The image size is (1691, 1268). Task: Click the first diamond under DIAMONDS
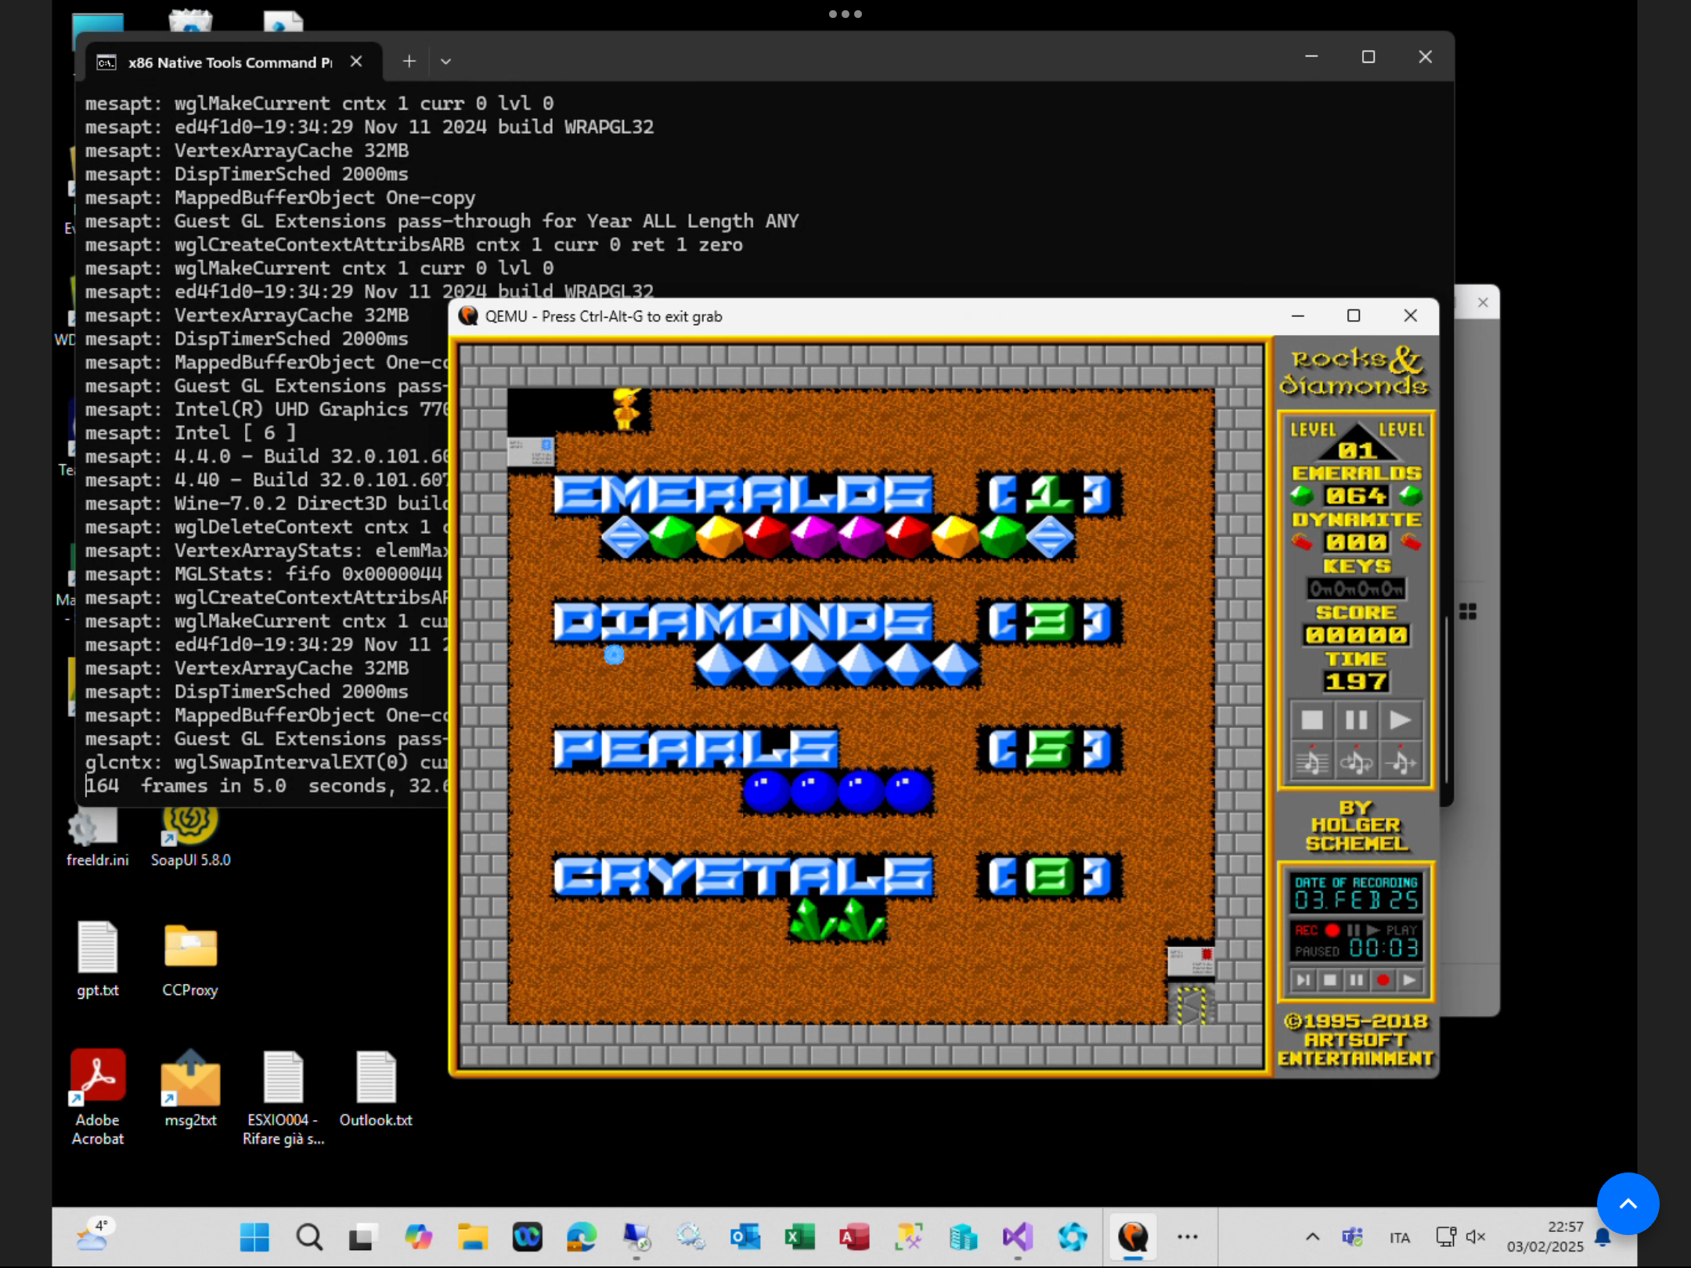click(719, 665)
